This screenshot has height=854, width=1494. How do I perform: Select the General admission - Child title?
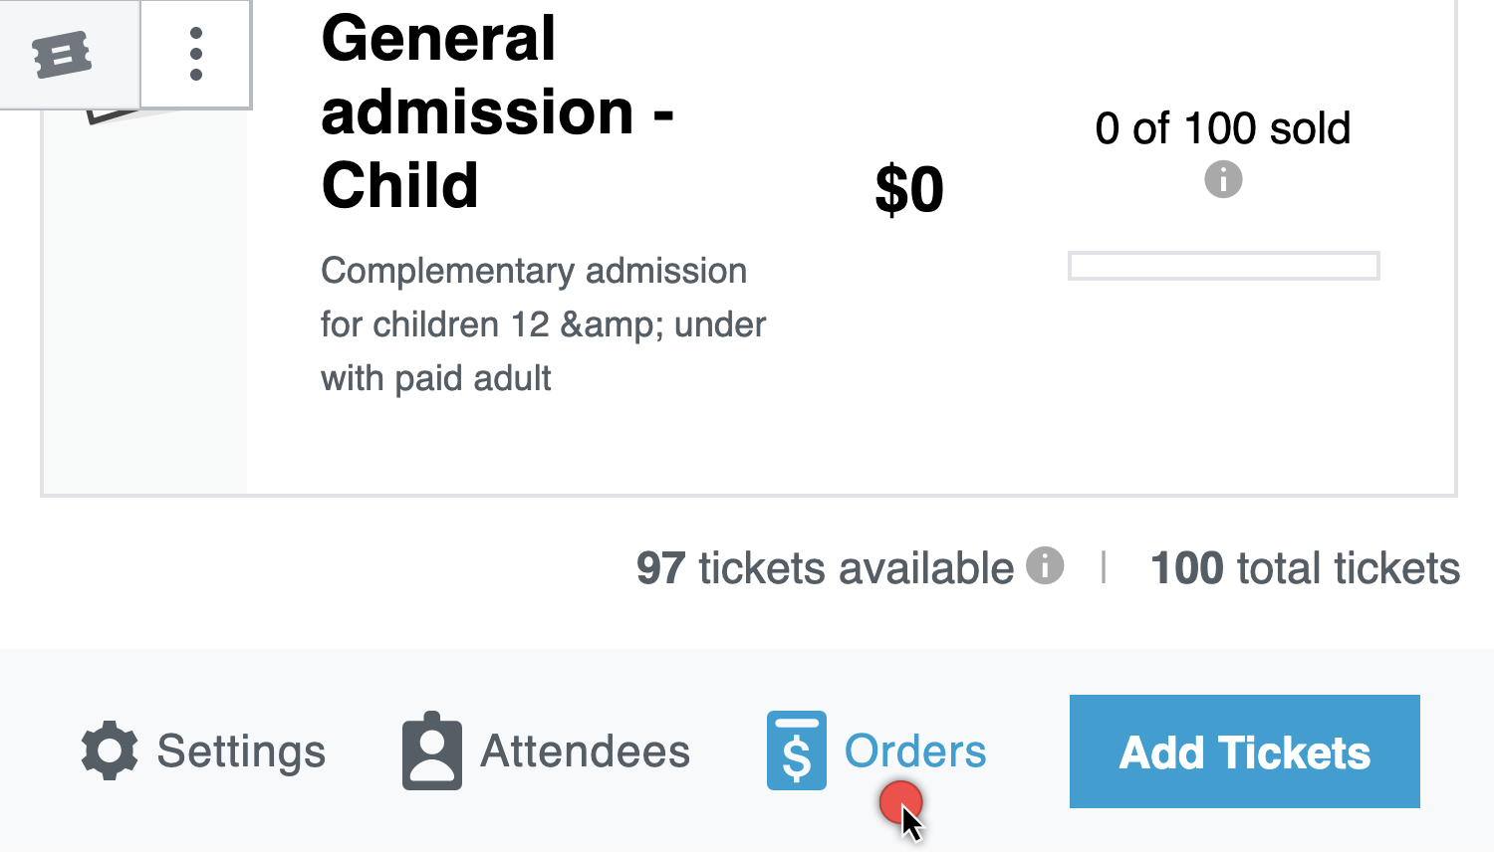coord(498,111)
